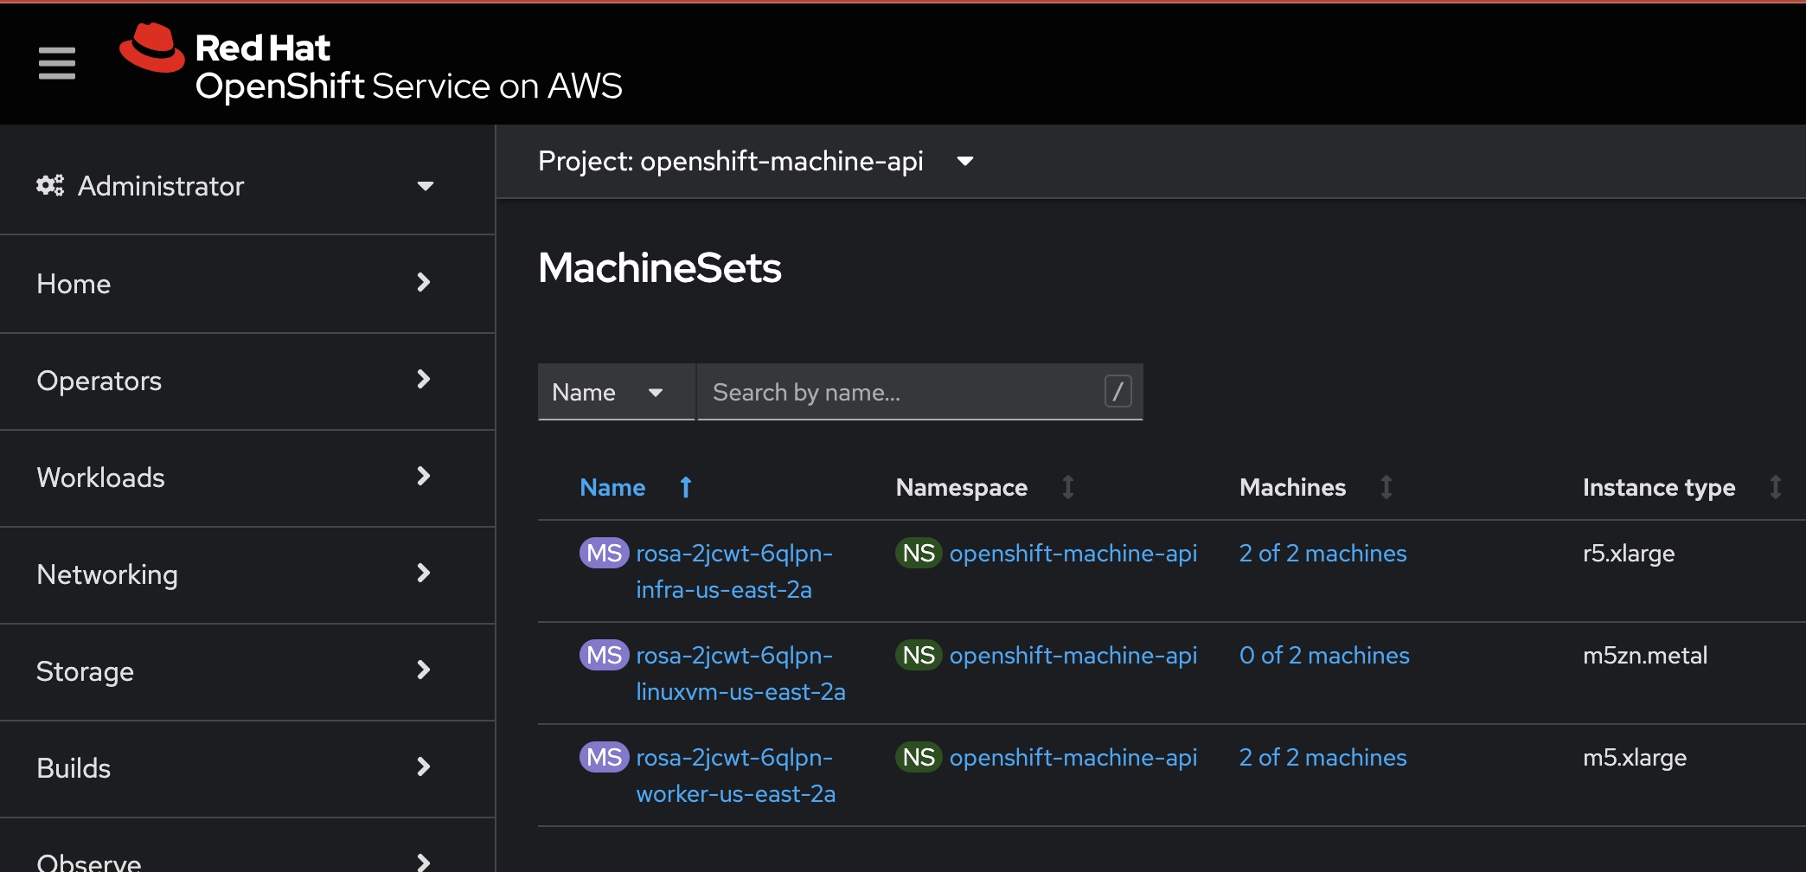
Task: Click the OpenShift Service on AWS title
Action: point(409,86)
